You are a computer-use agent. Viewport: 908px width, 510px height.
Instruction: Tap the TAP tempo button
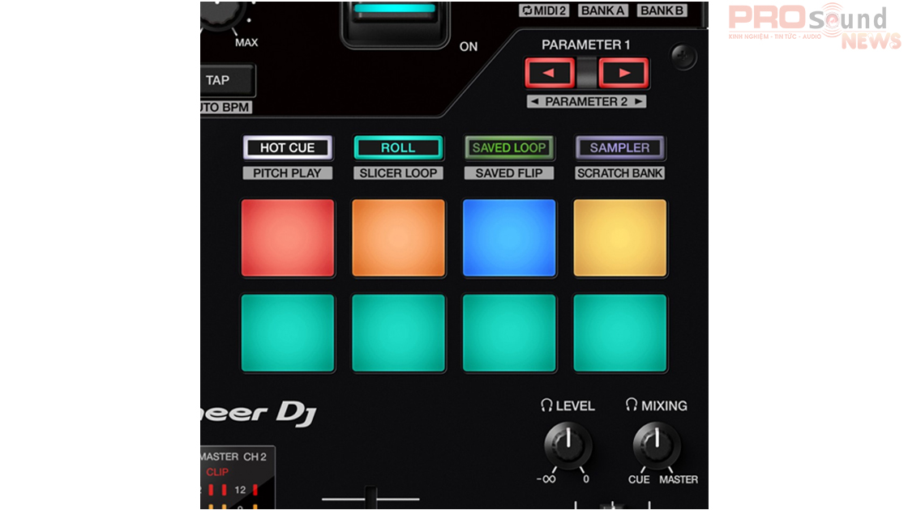click(x=225, y=79)
